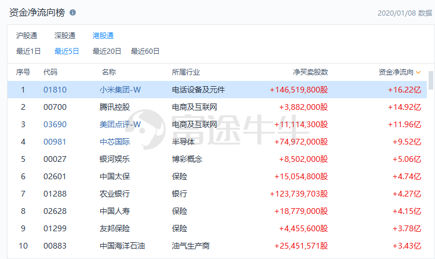Click the 资金净流向榜 heading
This screenshot has width=435, height=259.
tap(37, 13)
